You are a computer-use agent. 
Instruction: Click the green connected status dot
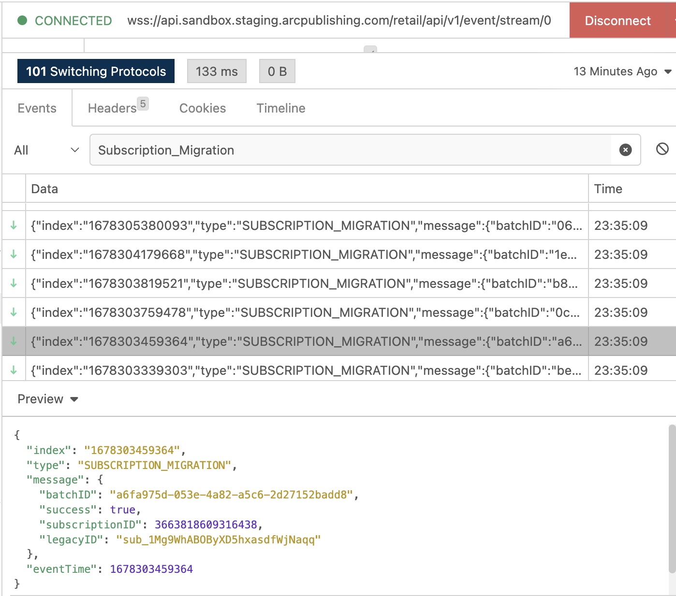22,20
